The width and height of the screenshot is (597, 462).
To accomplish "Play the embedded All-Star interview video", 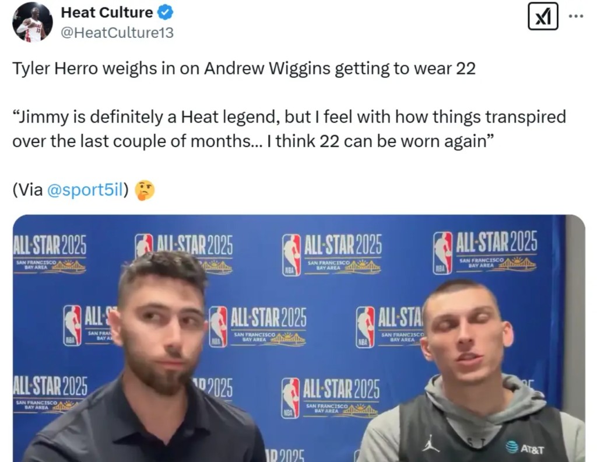I will click(299, 338).
